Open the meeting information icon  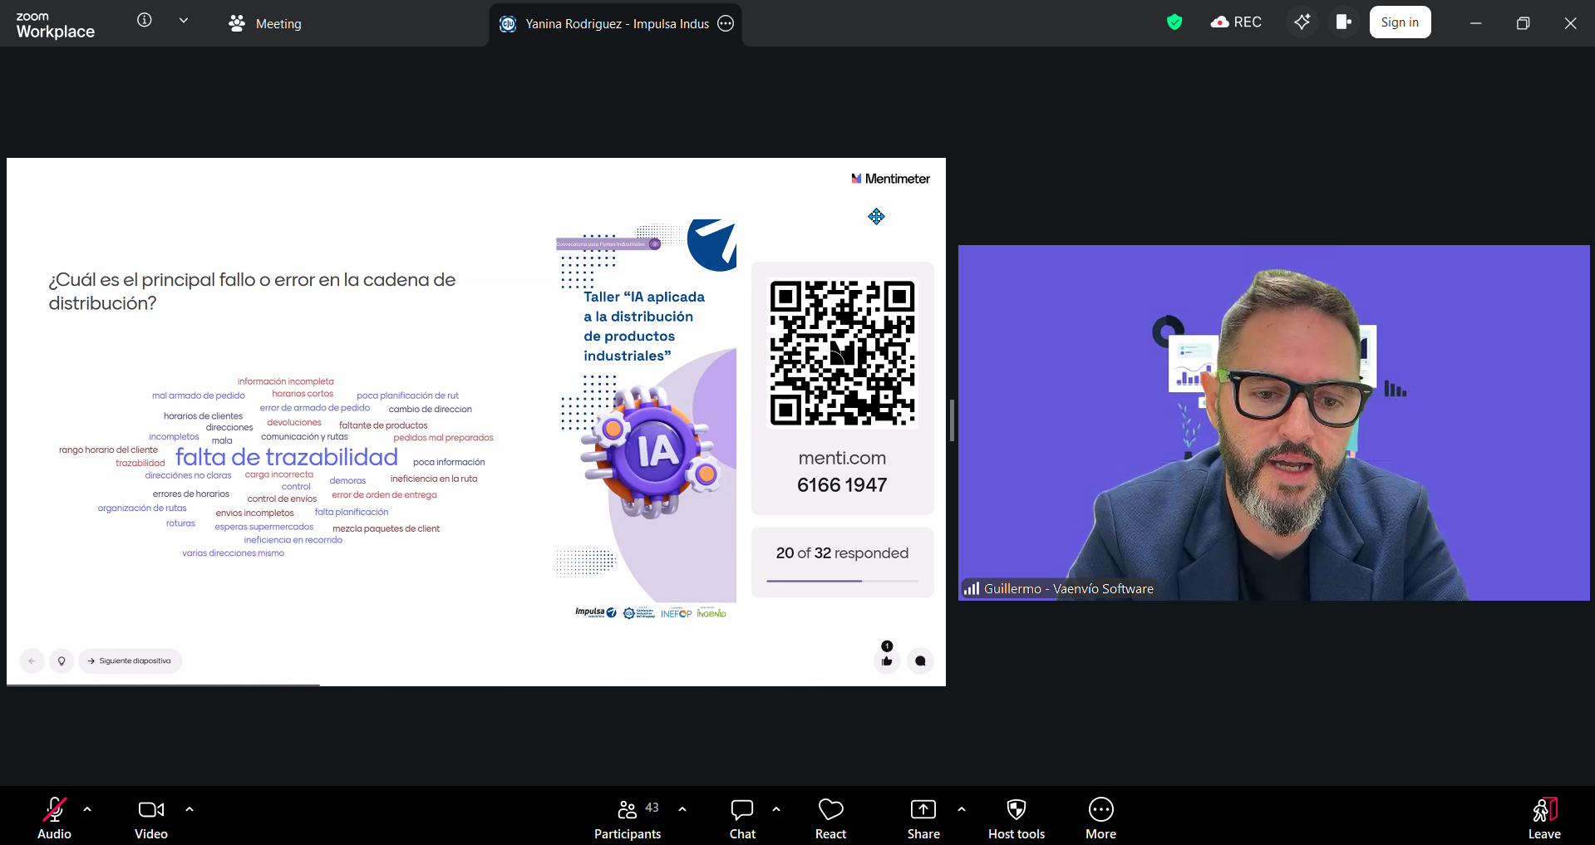145,21
